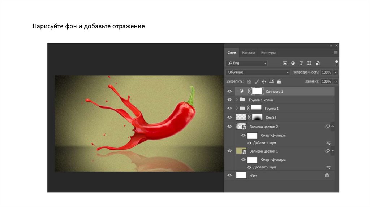Click lock icon on Фон layer

[x=327, y=175]
